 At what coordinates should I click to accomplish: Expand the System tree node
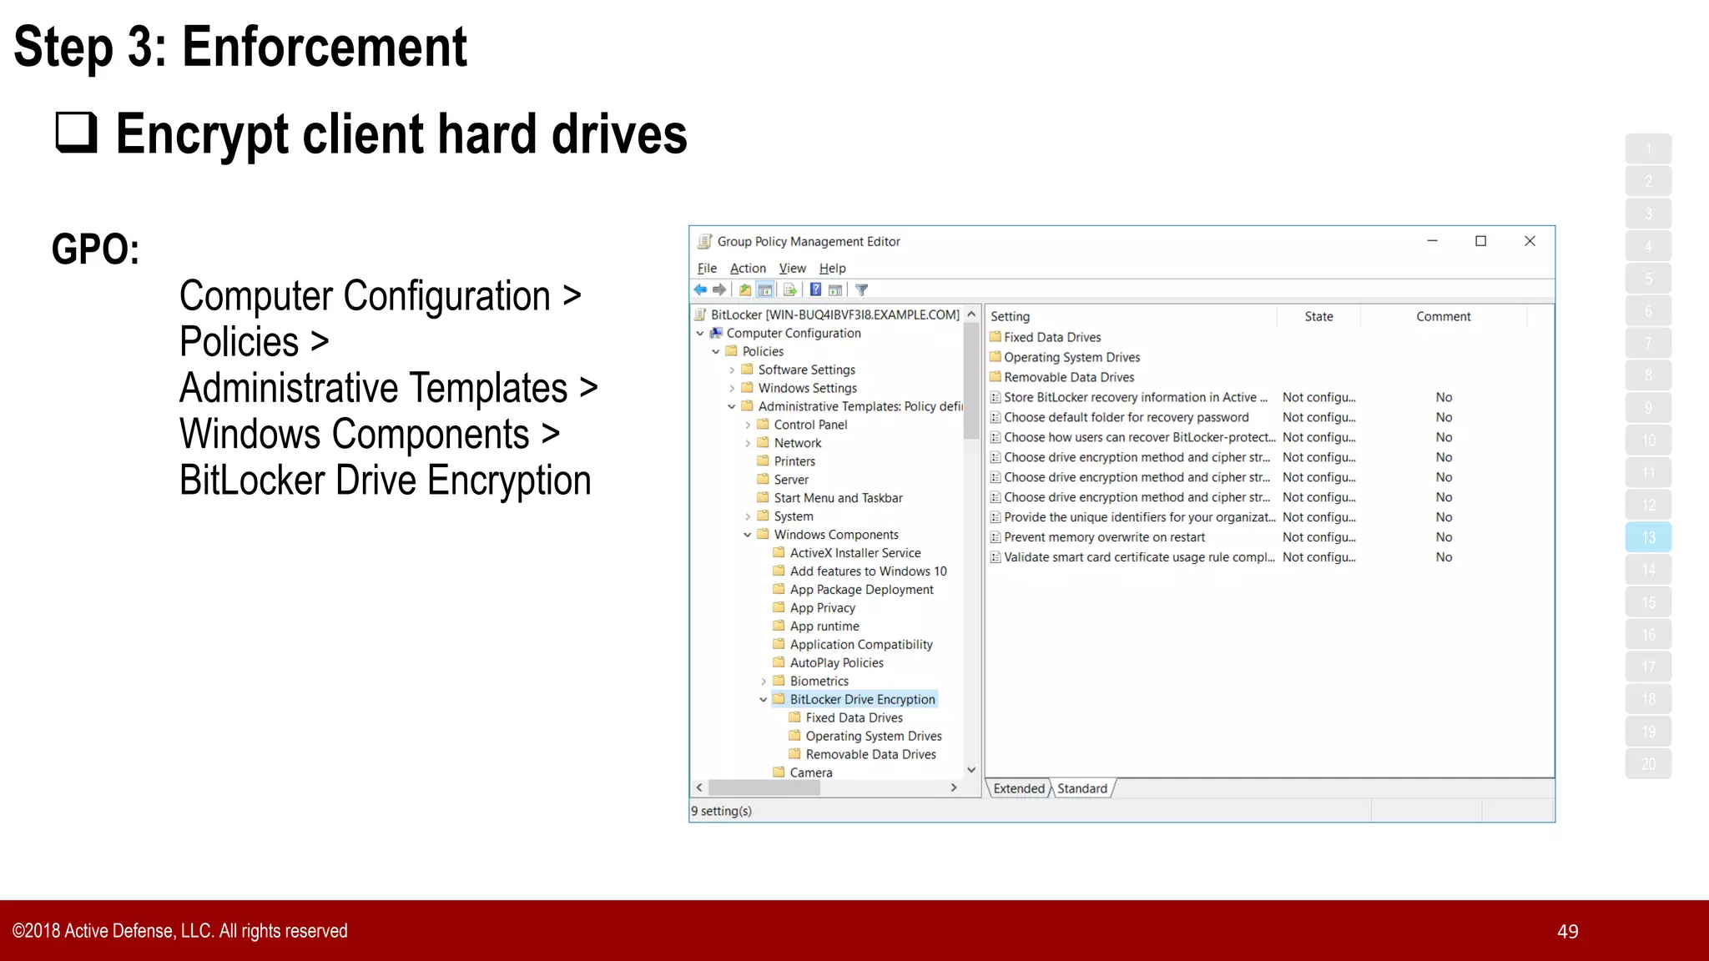pyautogui.click(x=748, y=516)
